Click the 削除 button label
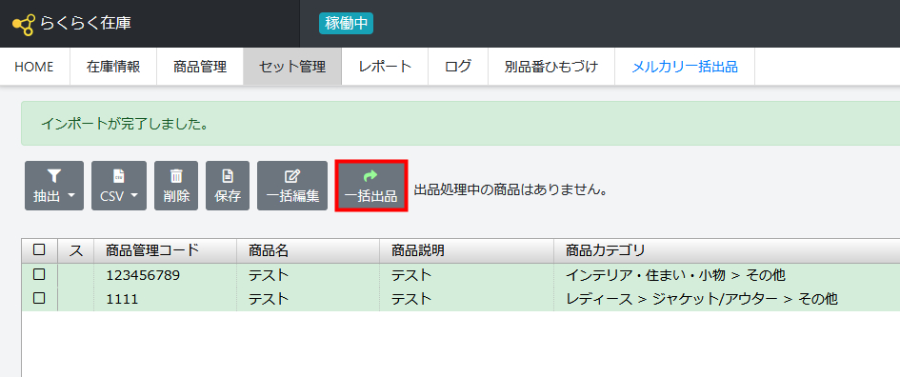The height and width of the screenshot is (377, 900). pyautogui.click(x=176, y=196)
